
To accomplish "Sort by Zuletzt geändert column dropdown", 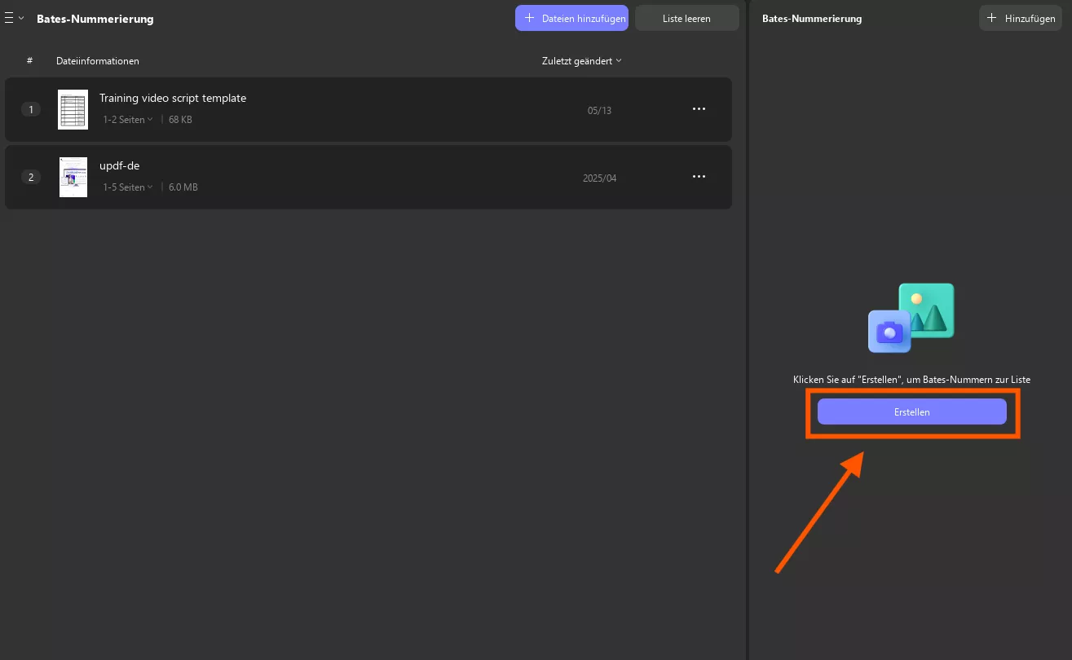I will (x=581, y=61).
